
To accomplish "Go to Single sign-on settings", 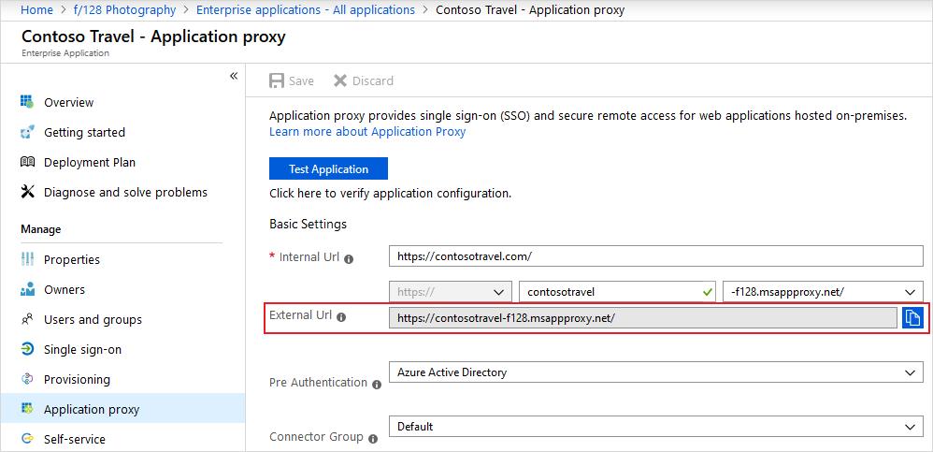I will coord(82,349).
